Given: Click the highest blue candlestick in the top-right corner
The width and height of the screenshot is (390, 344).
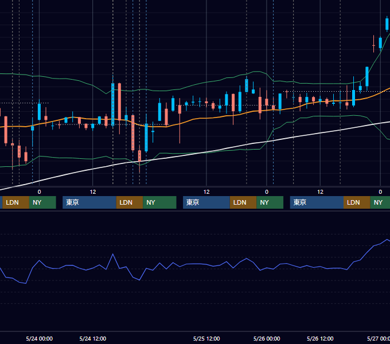Looking at the screenshot, I should click(387, 24).
